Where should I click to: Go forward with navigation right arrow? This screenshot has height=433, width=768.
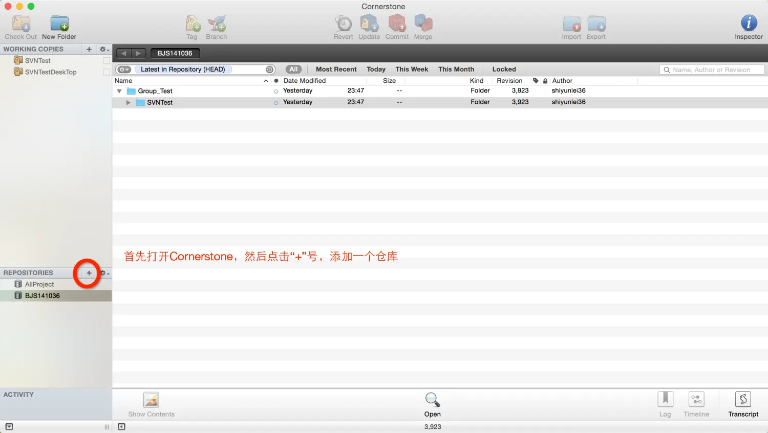pos(138,53)
